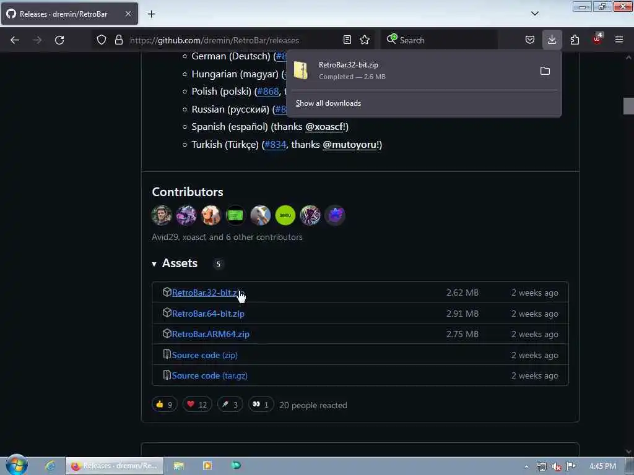Screen dimensions: 634x475
Task: Download Source code (tar.gz)
Action: click(210, 375)
